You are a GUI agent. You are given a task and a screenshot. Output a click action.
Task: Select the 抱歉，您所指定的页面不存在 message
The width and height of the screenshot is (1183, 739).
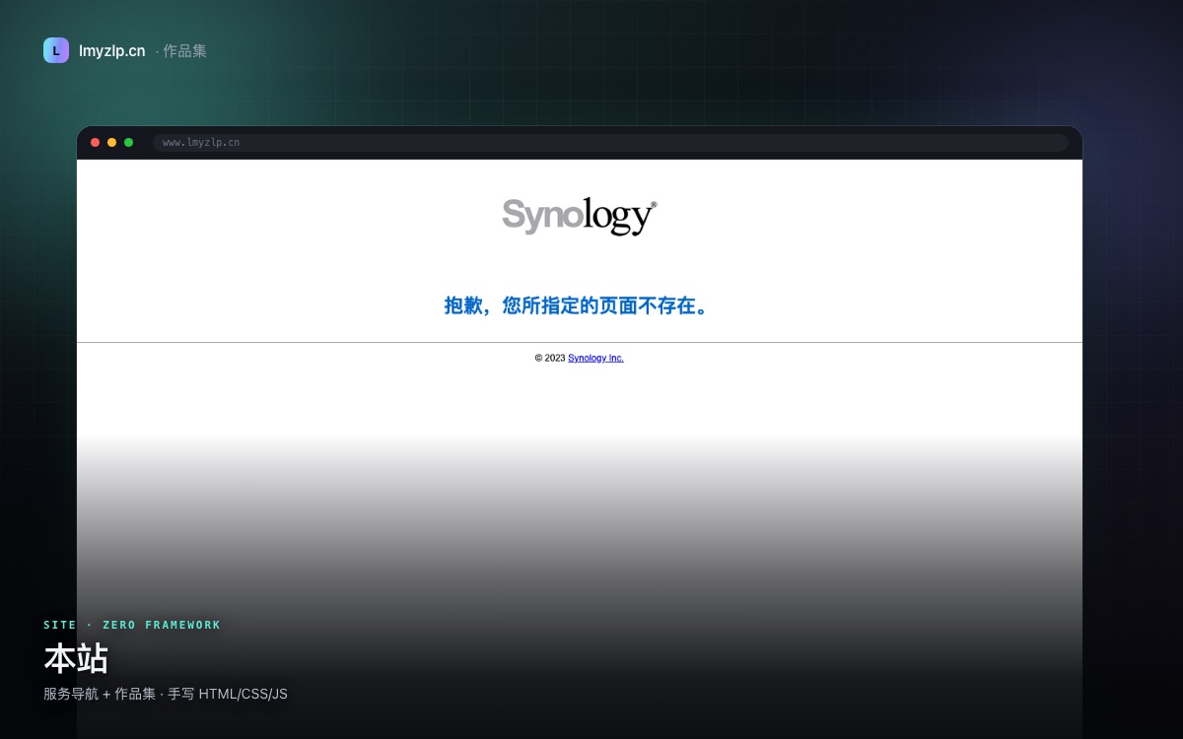(x=579, y=305)
